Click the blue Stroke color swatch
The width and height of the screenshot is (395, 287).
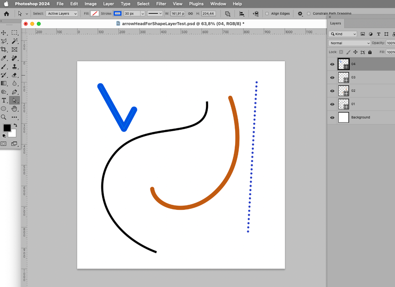(x=118, y=13)
